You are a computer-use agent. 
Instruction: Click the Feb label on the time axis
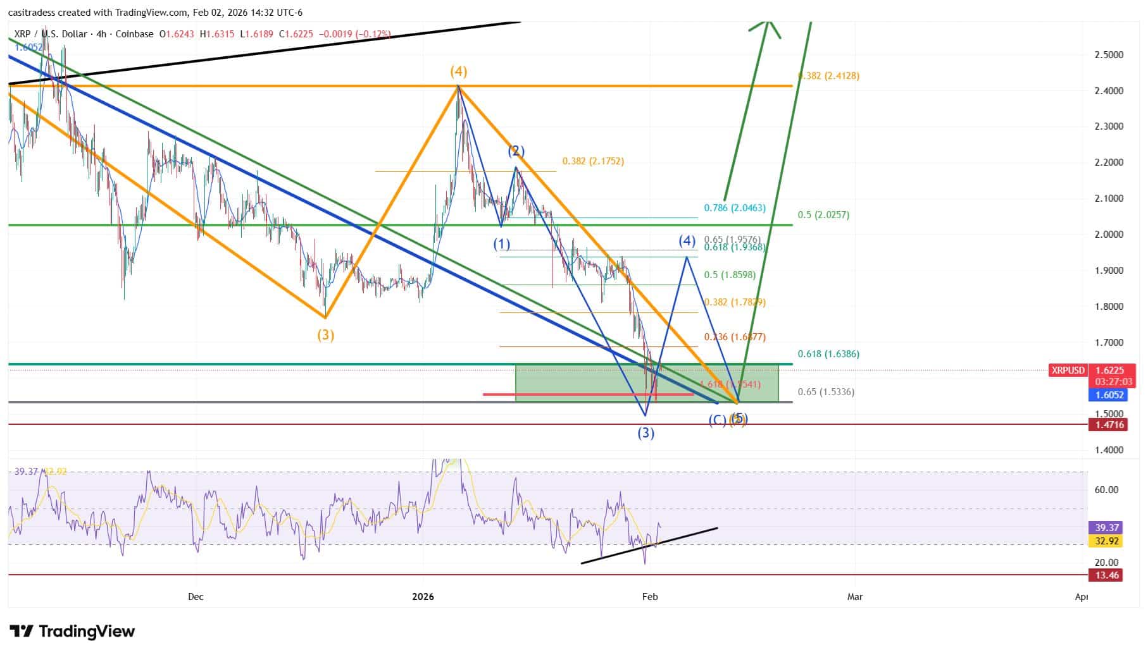[651, 596]
